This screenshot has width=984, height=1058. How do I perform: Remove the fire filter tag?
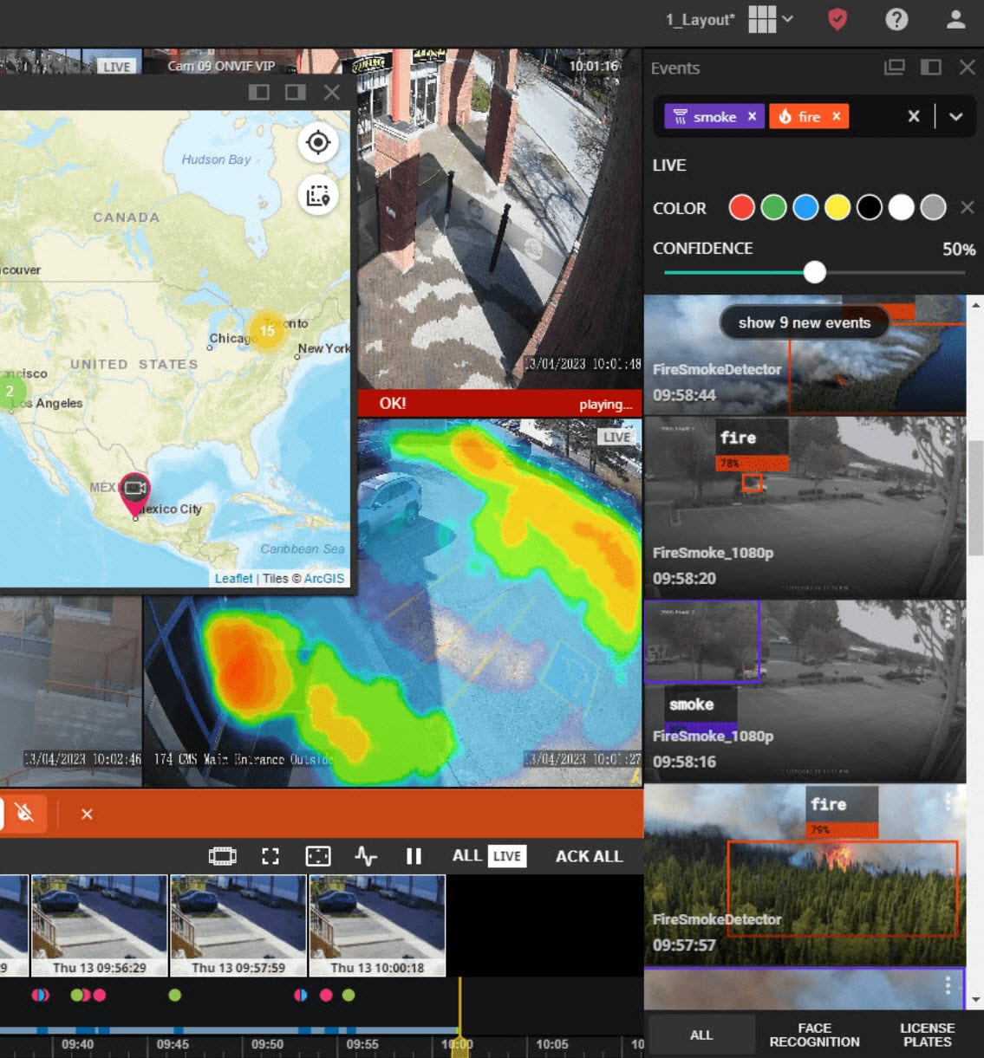tap(836, 116)
